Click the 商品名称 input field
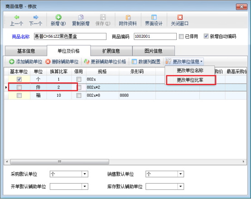Screen dimensions: 251x199 70,36
